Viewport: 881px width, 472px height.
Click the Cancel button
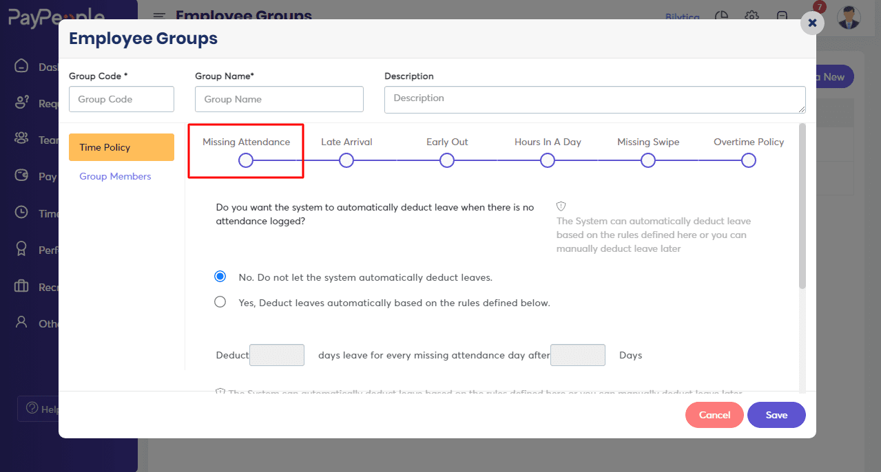click(x=714, y=415)
